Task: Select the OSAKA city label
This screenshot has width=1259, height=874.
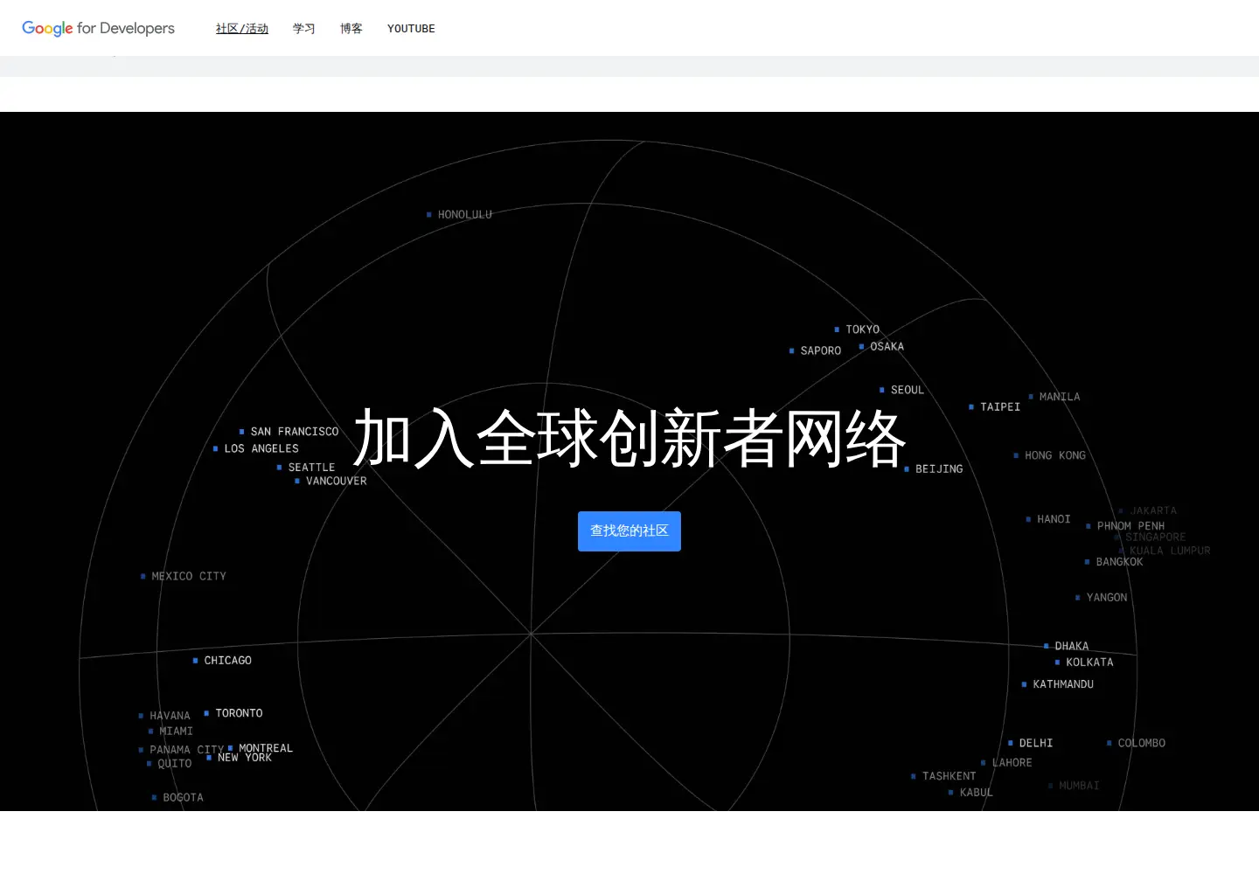Action: pos(887,346)
